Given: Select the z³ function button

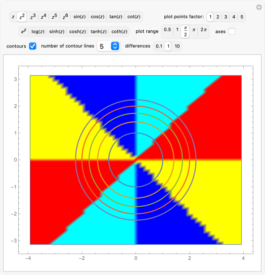Looking at the screenshot, I should pyautogui.click(x=33, y=17).
